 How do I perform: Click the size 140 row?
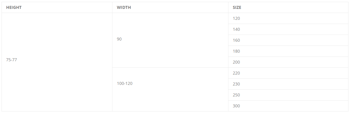(288, 29)
